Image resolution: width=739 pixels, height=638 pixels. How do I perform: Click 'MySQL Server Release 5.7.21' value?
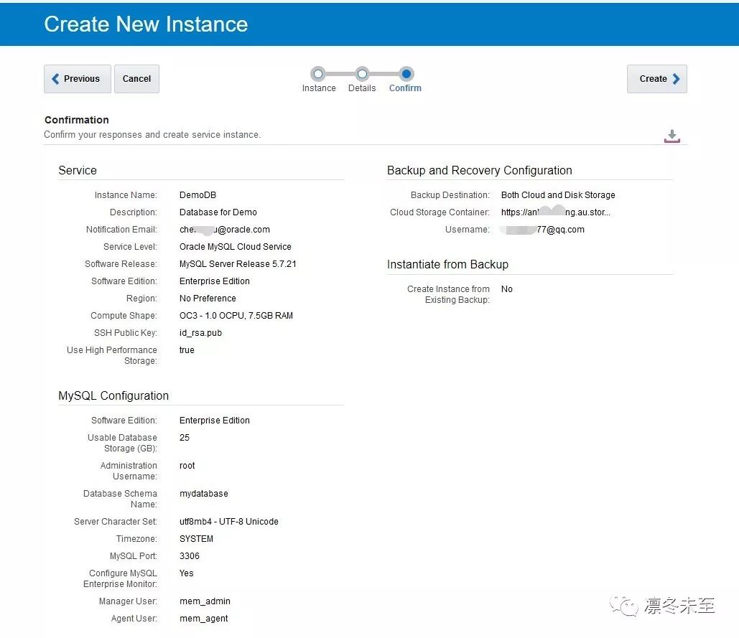(238, 264)
